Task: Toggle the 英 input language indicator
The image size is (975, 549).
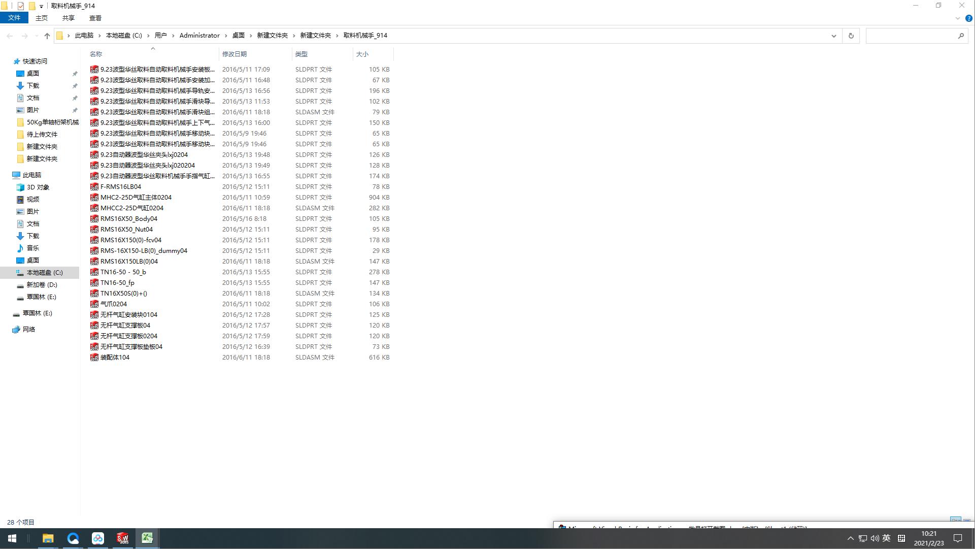Action: tap(886, 538)
